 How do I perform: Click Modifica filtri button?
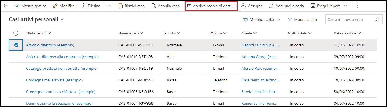[302, 19]
